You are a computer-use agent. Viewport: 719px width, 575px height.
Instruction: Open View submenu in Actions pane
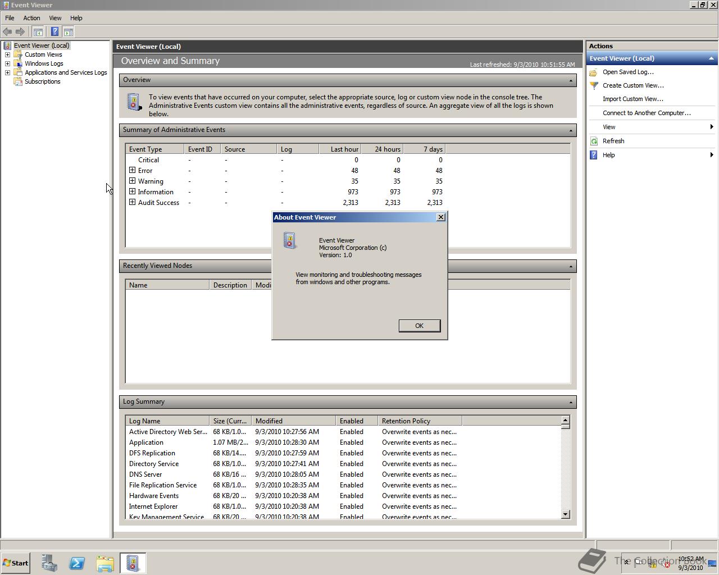point(652,127)
